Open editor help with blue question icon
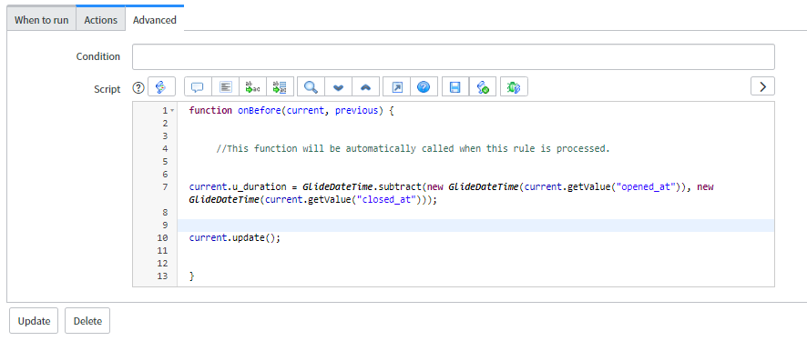This screenshot has height=341, width=807. click(x=424, y=86)
